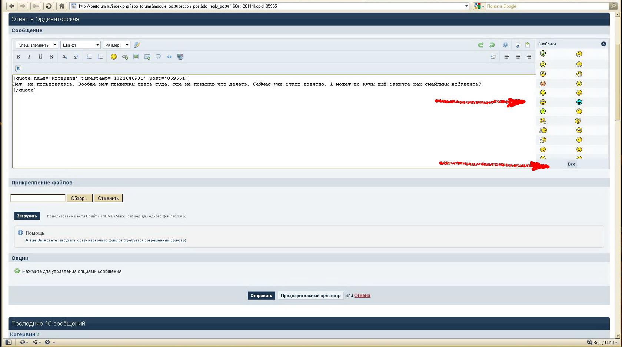
Task: Toggle the smiley emoticons panel button
Action: [x=114, y=57]
